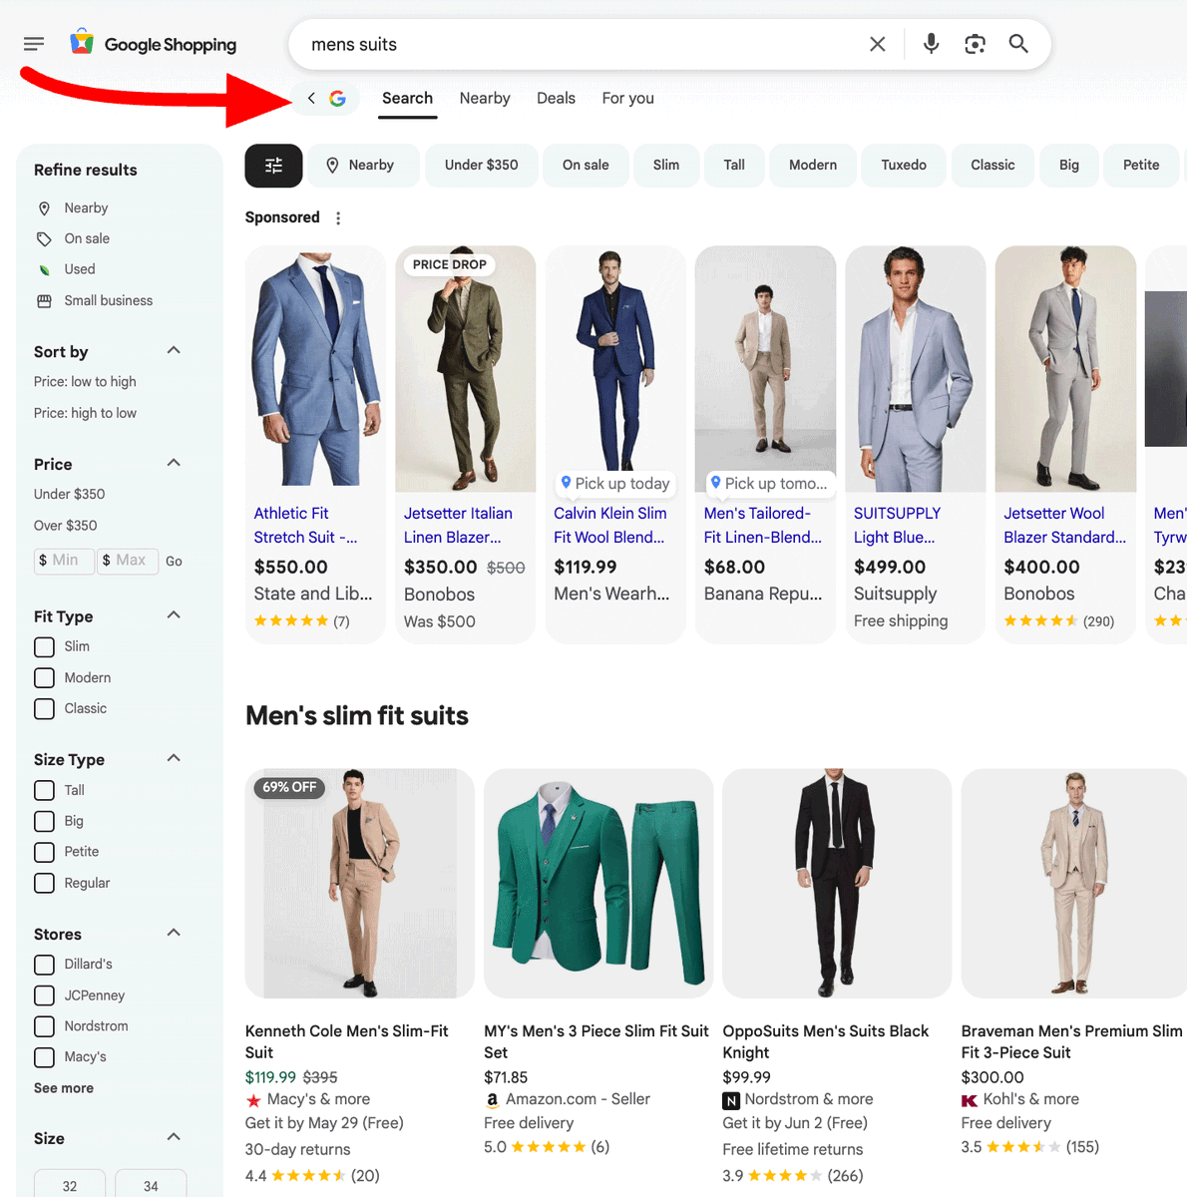Check the Slim fit type box
1187x1197 pixels.
click(44, 647)
